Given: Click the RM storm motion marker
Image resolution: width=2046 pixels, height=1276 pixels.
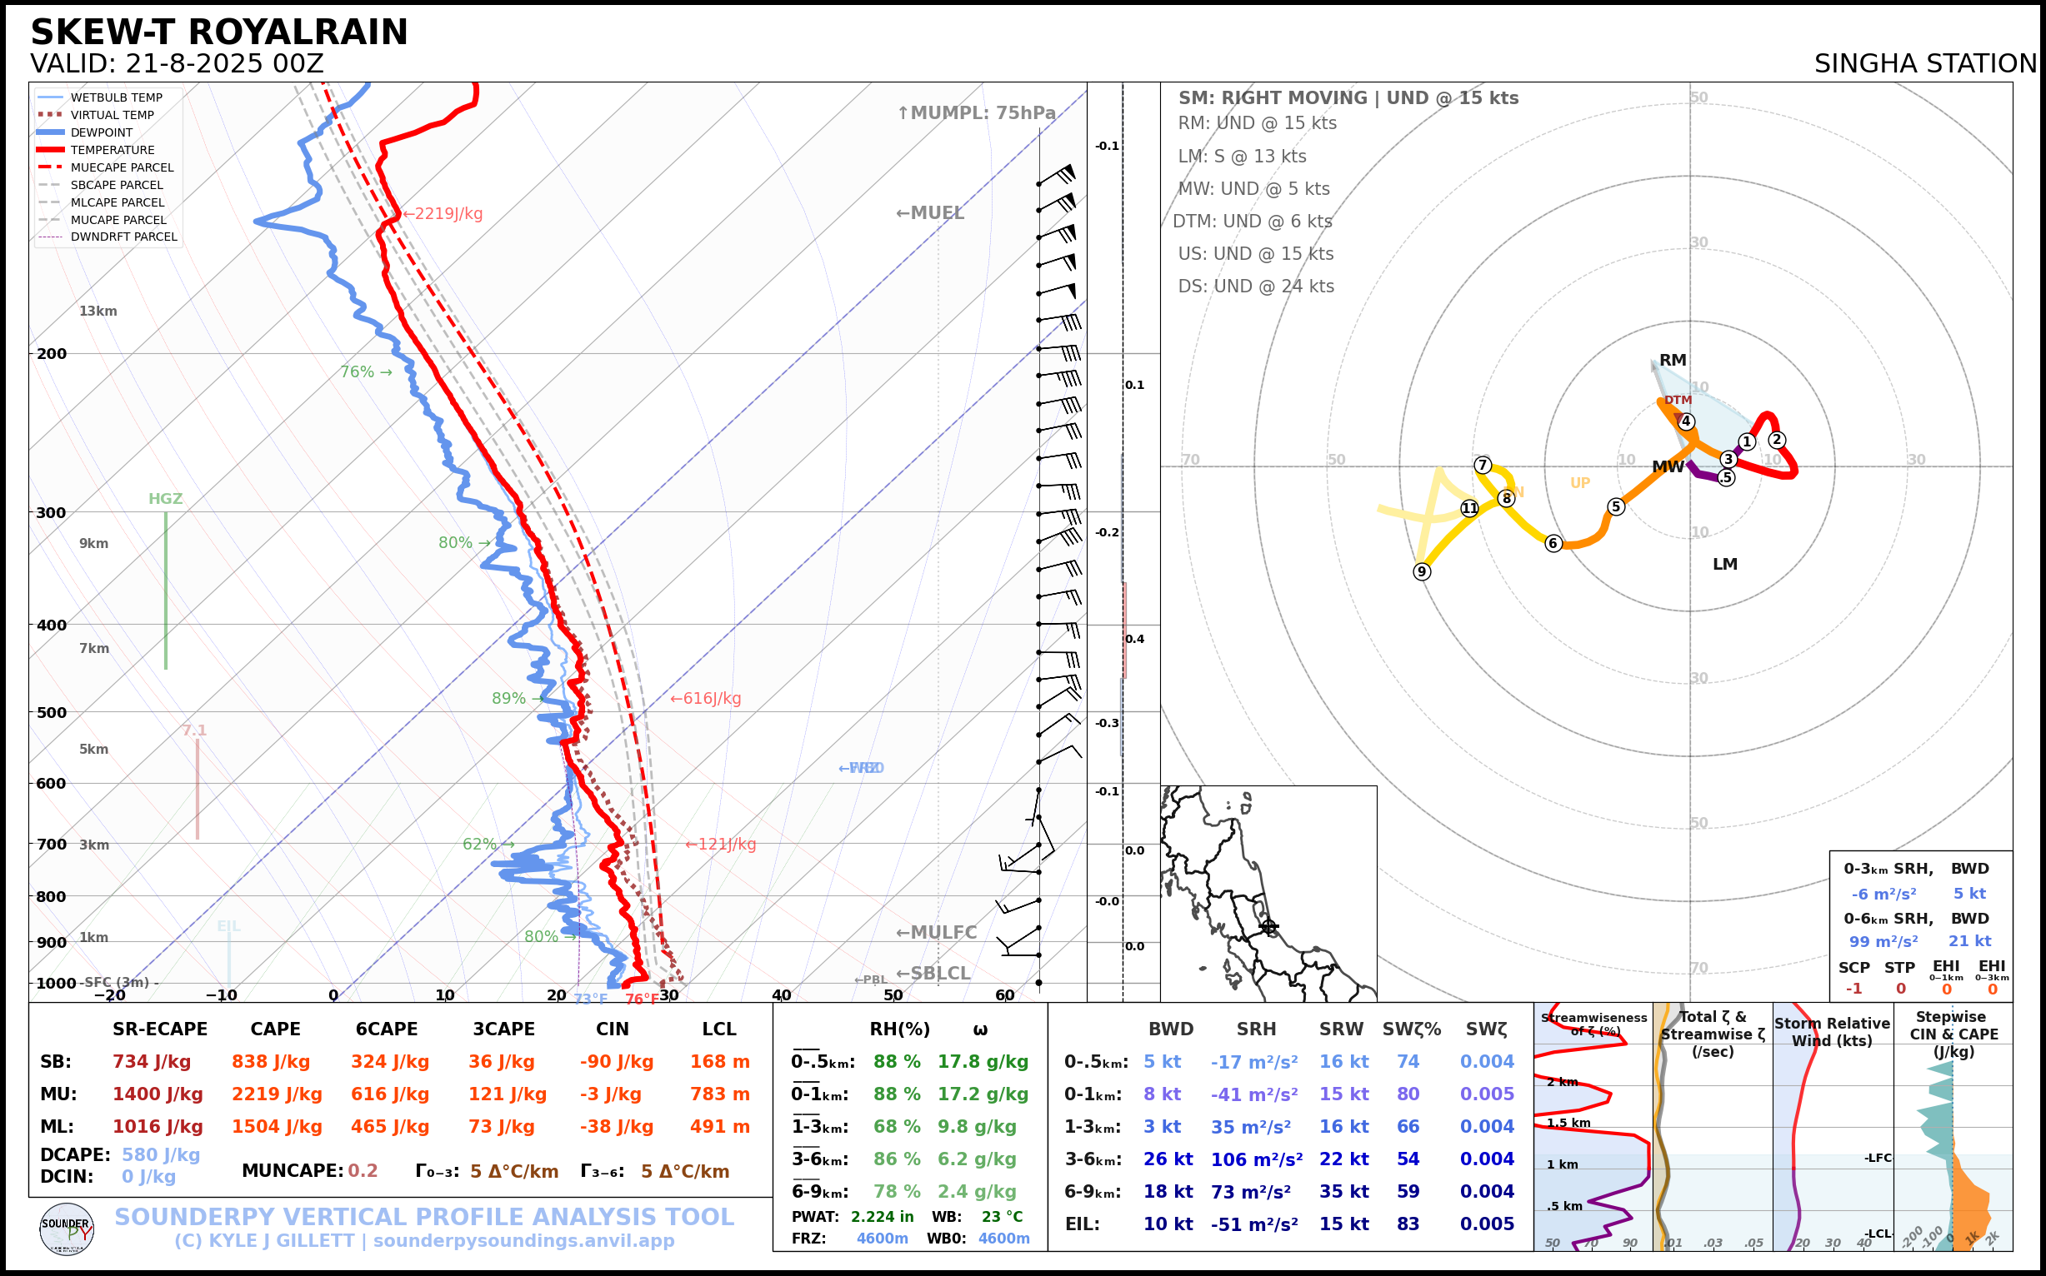Looking at the screenshot, I should 1672,361.
